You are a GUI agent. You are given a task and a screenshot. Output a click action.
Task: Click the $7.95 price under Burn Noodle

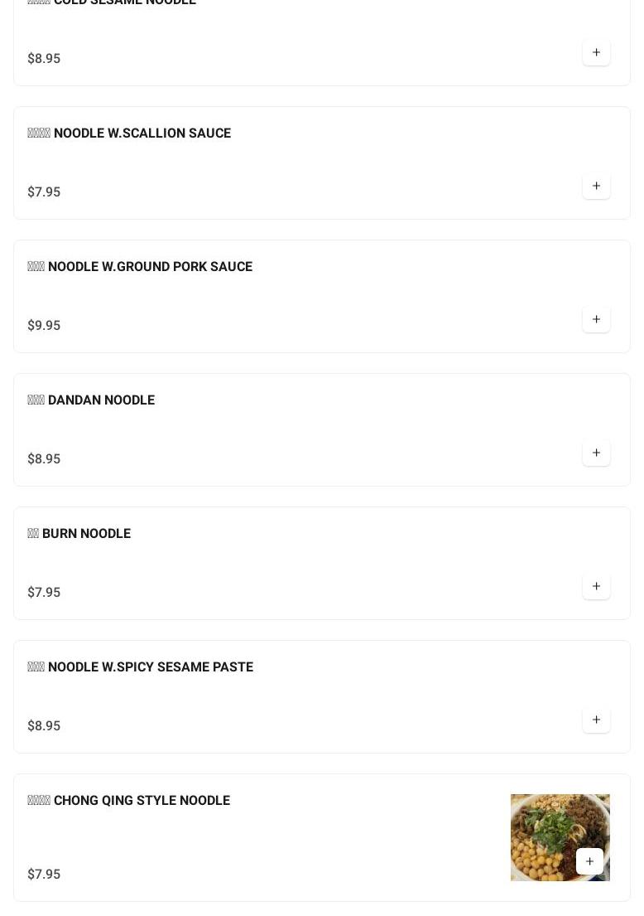pyautogui.click(x=44, y=592)
